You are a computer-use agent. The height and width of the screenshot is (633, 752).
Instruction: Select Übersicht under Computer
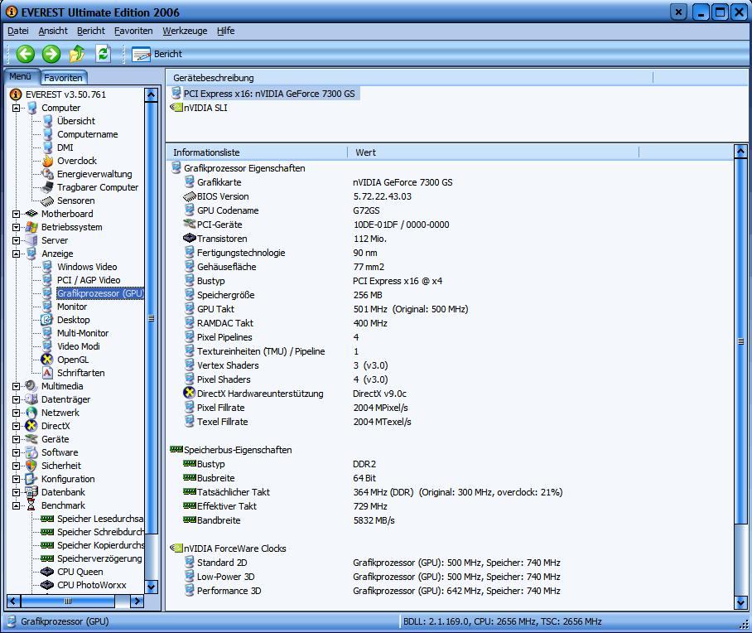75,121
